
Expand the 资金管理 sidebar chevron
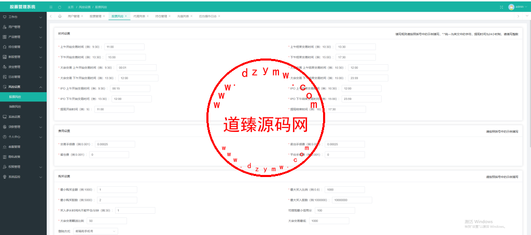coord(40,67)
